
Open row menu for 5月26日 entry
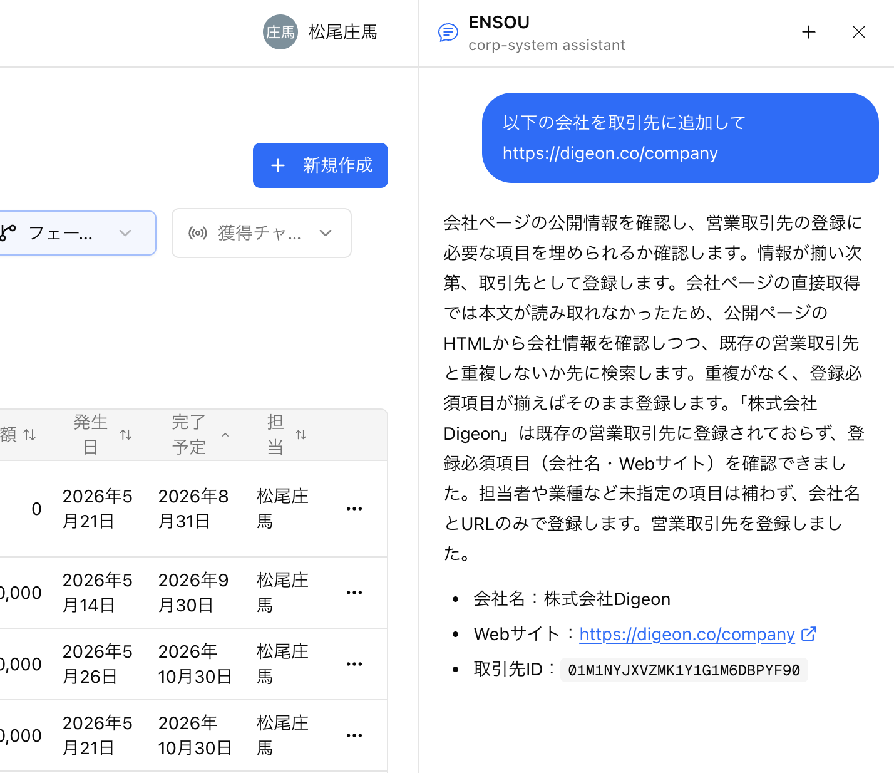(354, 664)
